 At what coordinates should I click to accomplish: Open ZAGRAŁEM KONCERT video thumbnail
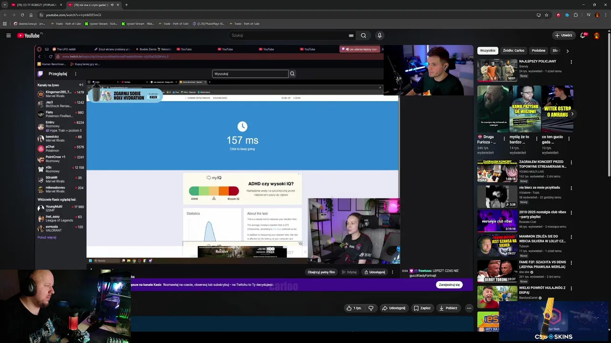click(497, 171)
